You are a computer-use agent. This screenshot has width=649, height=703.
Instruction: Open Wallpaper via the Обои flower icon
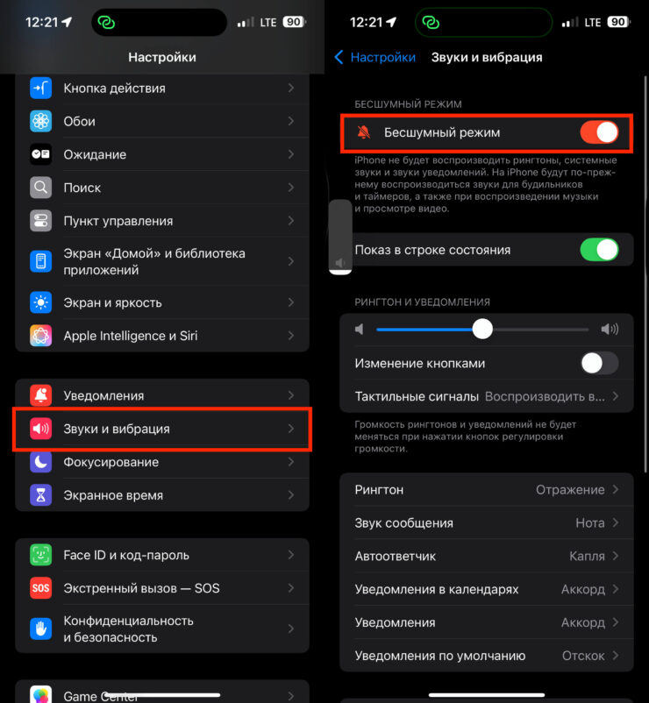(x=41, y=121)
